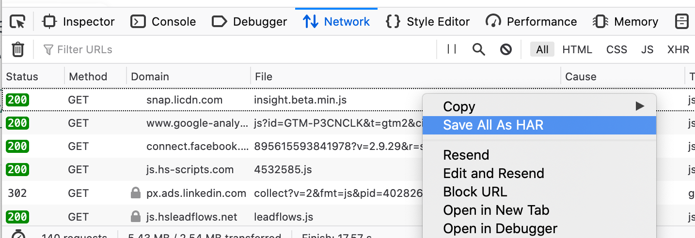This screenshot has width=695, height=238.
Task: Choose Block URL
Action: pos(539,192)
